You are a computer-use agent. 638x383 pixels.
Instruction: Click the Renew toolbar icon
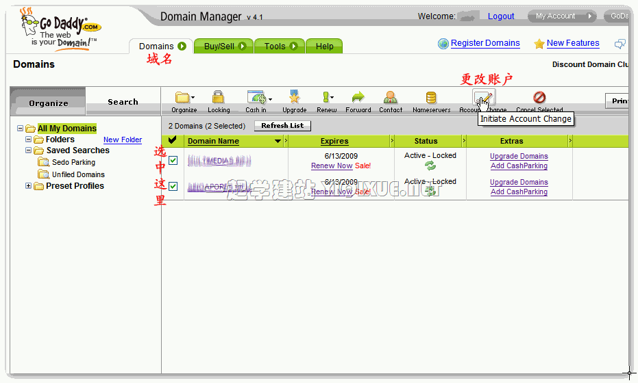[x=326, y=97]
